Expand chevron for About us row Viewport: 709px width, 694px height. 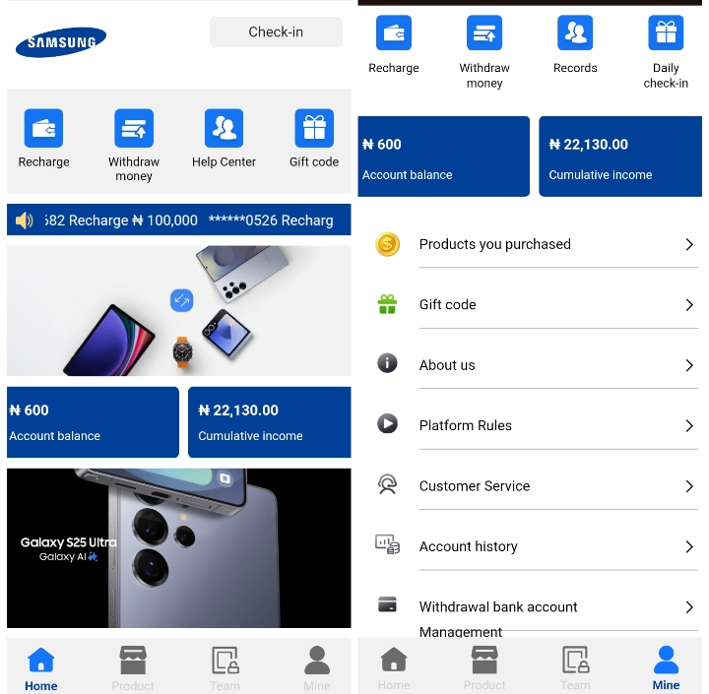tap(689, 365)
